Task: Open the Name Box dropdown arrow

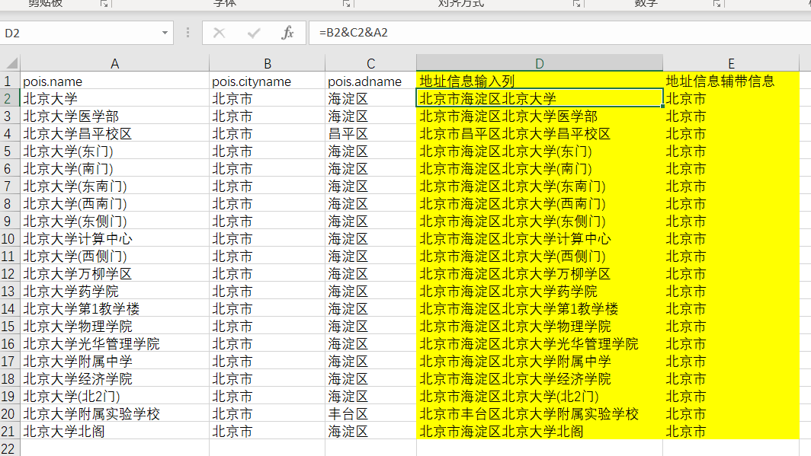Action: pos(165,33)
